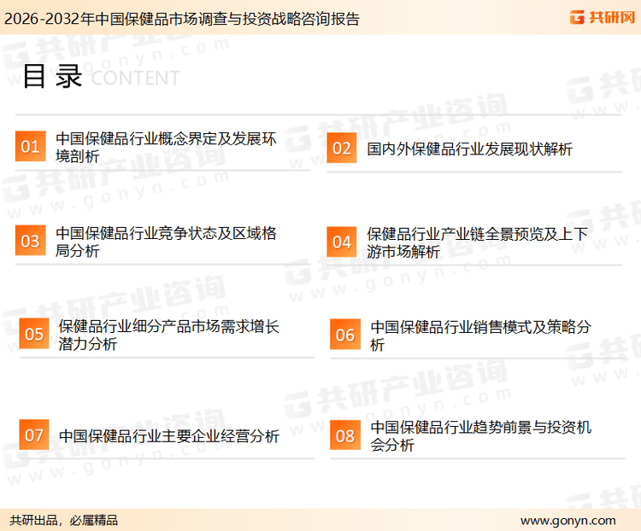Open chapter 中国保健品行业主要企业经营分析
The height and width of the screenshot is (531, 641).
pyautogui.click(x=169, y=436)
